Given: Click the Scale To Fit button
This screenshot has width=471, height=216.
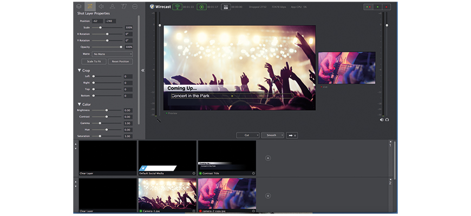Looking at the screenshot, I should click(95, 62).
